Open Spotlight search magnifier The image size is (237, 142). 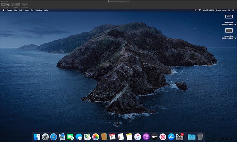pos(229,10)
